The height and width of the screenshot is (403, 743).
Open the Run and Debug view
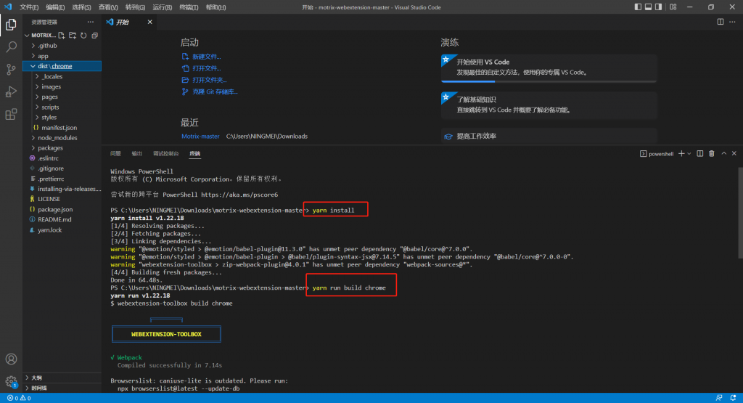tap(11, 91)
